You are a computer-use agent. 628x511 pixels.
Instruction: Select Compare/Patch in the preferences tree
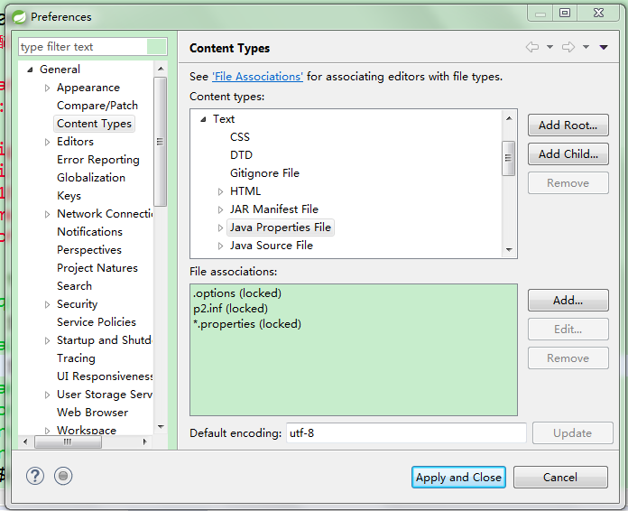pos(97,106)
